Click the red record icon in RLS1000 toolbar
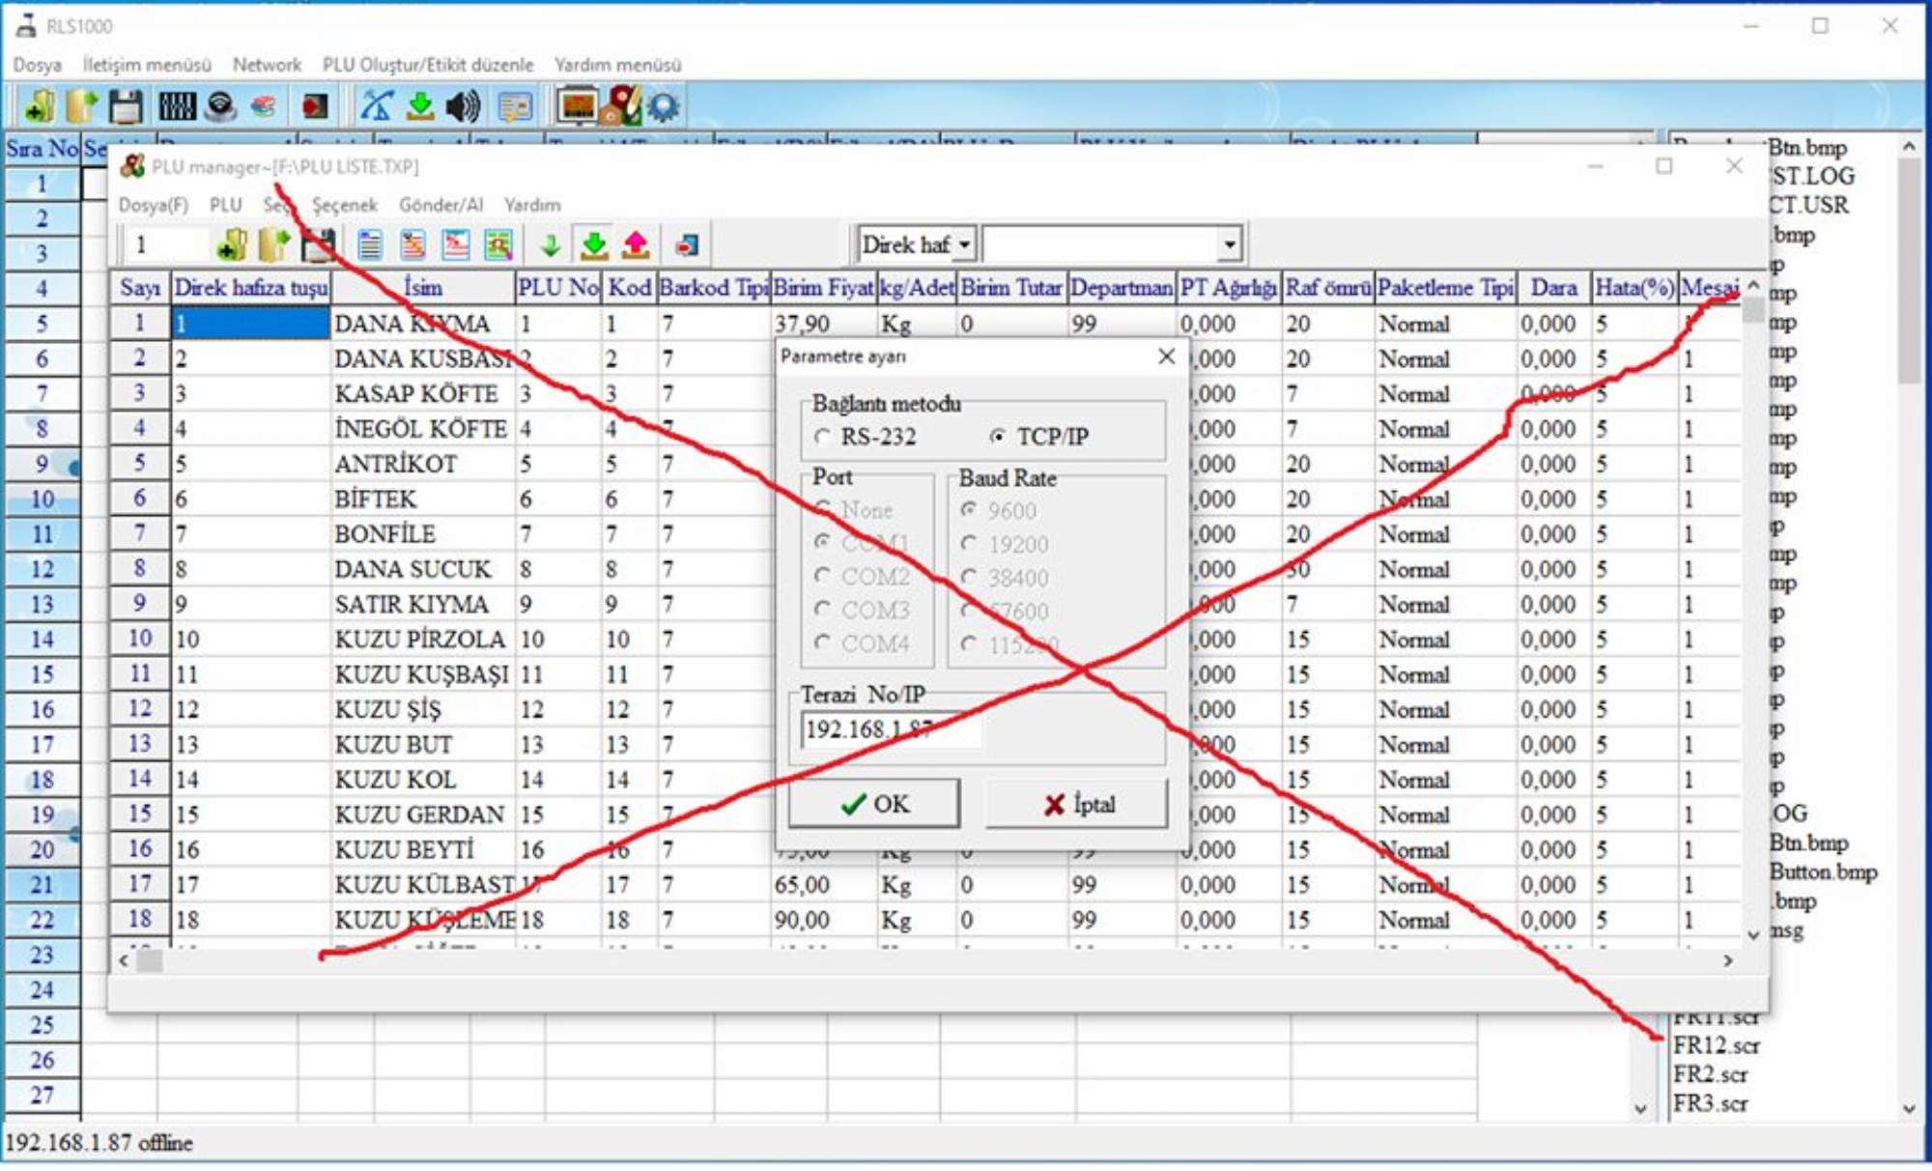The width and height of the screenshot is (1932, 1171). 315,105
